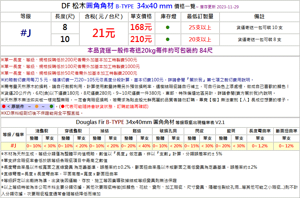
Task: Click the large 21元 tax-included price
Action: tap(104, 33)
